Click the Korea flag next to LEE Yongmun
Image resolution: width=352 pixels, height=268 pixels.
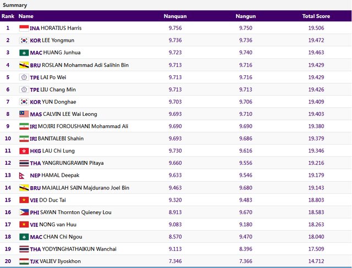click(x=24, y=40)
